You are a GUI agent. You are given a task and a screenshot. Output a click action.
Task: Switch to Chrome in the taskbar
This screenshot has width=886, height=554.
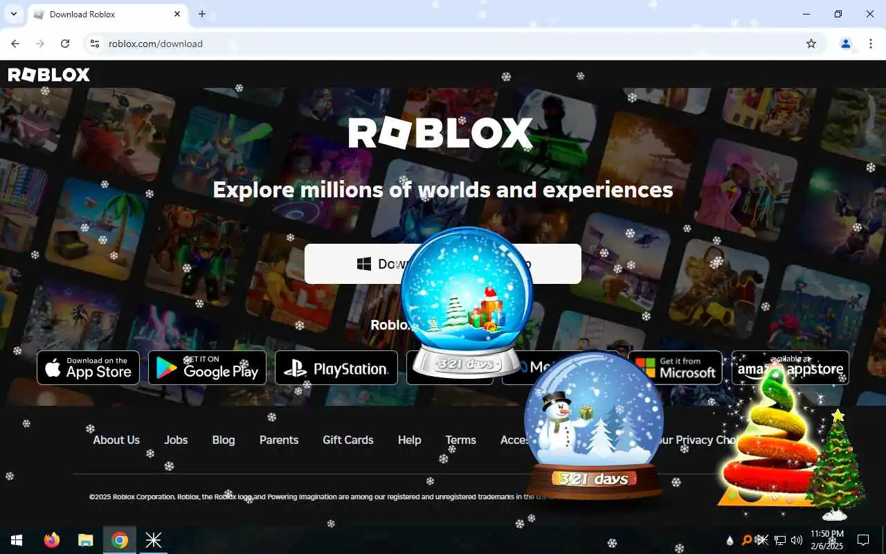click(120, 540)
